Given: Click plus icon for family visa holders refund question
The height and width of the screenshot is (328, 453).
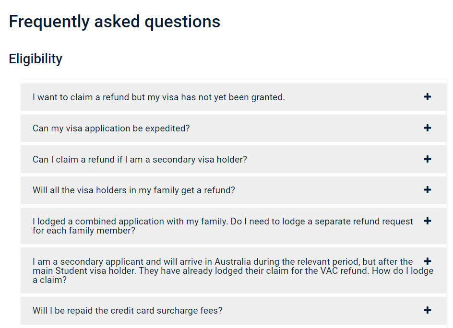Looking at the screenshot, I should [x=427, y=190].
